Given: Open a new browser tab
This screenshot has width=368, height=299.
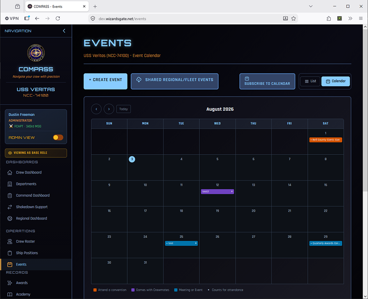Looking at the screenshot, I should click(95, 7).
